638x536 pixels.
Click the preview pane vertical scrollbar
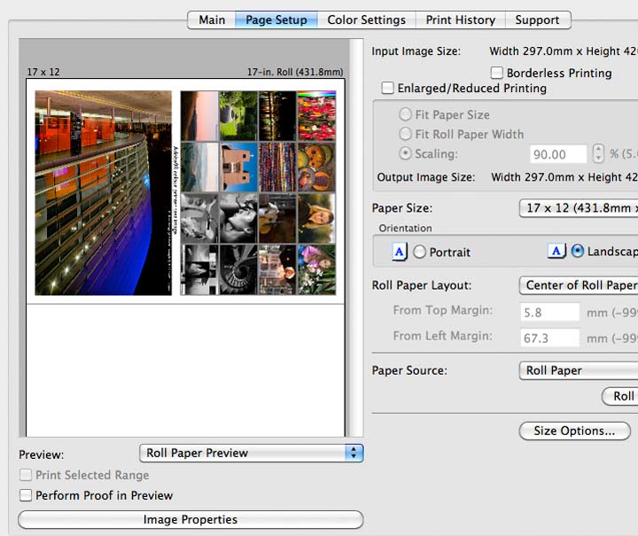click(356, 238)
